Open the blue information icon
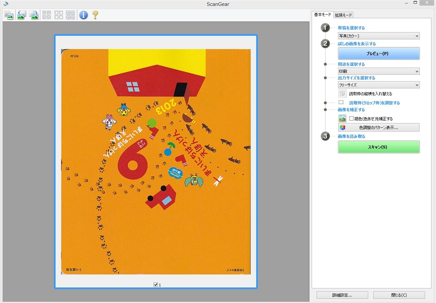The image size is (436, 303). pos(83,15)
